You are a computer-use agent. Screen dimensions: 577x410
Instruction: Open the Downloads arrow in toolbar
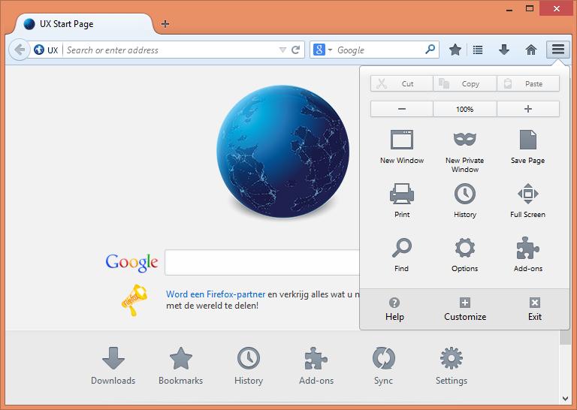point(504,50)
